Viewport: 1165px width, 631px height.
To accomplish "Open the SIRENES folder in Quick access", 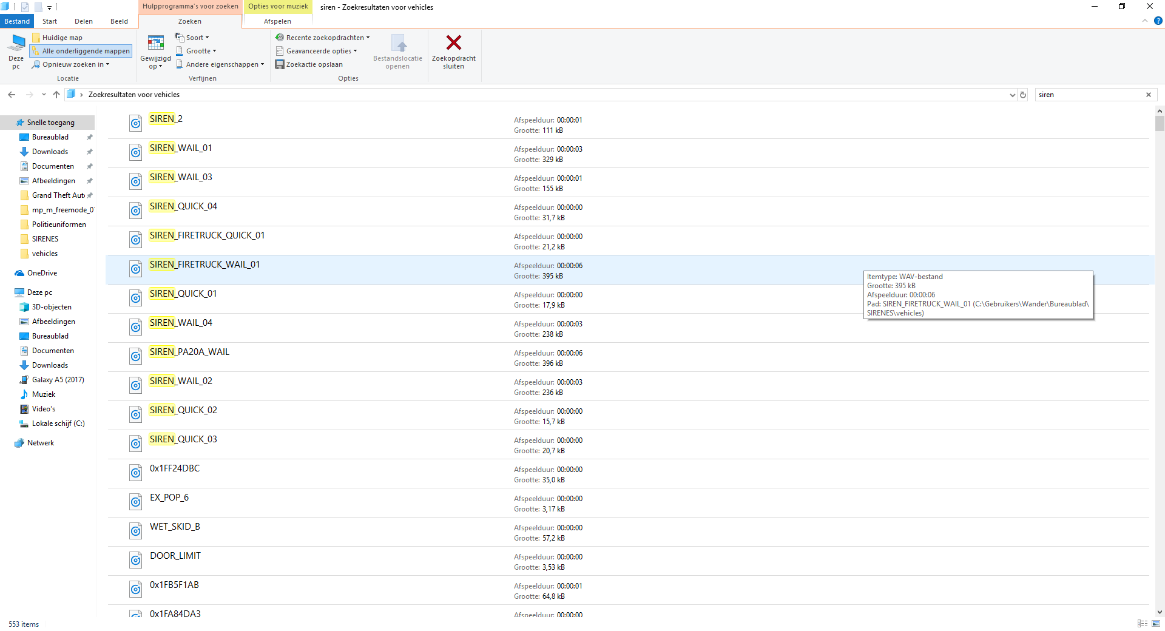I will tap(46, 239).
